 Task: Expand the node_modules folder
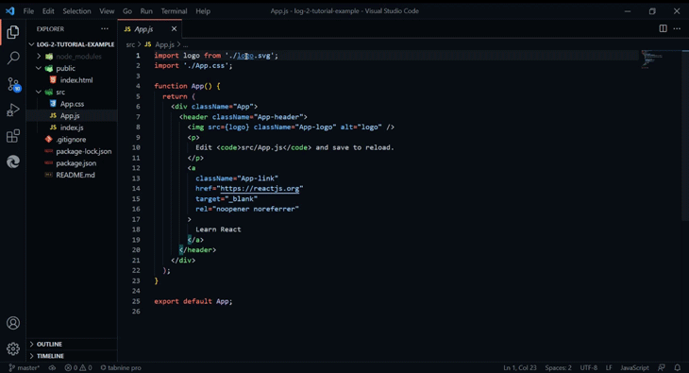pyautogui.click(x=72, y=57)
